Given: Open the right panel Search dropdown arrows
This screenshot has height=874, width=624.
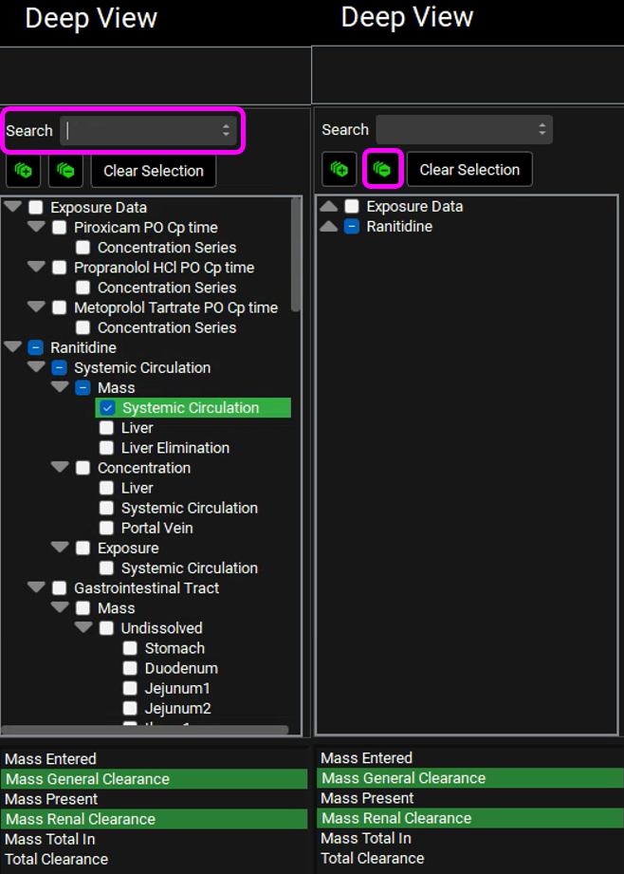Looking at the screenshot, I should click(541, 130).
